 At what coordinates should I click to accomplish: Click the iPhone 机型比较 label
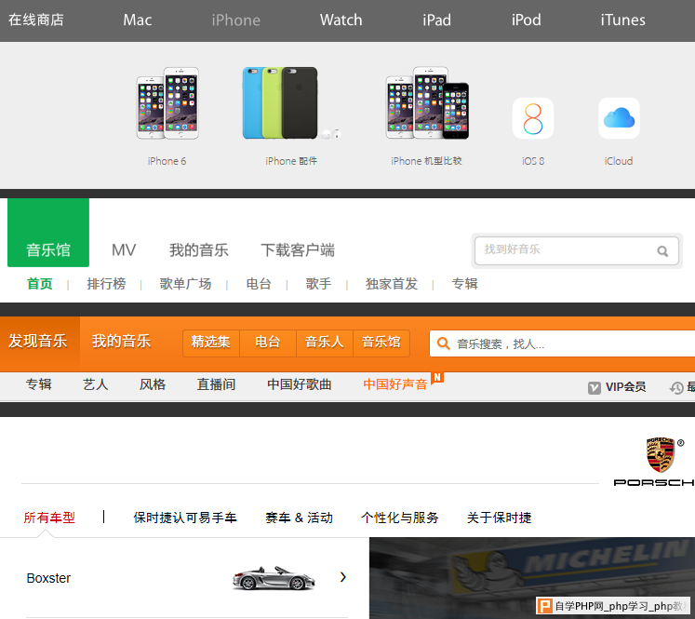click(x=426, y=161)
